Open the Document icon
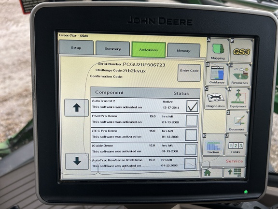 [x=237, y=122]
